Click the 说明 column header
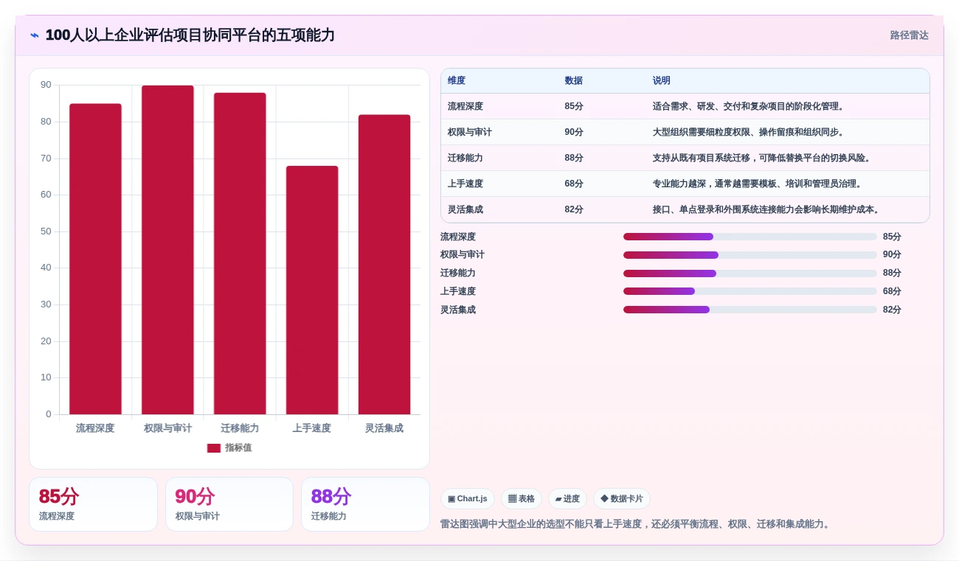This screenshot has width=959, height=561. point(662,81)
